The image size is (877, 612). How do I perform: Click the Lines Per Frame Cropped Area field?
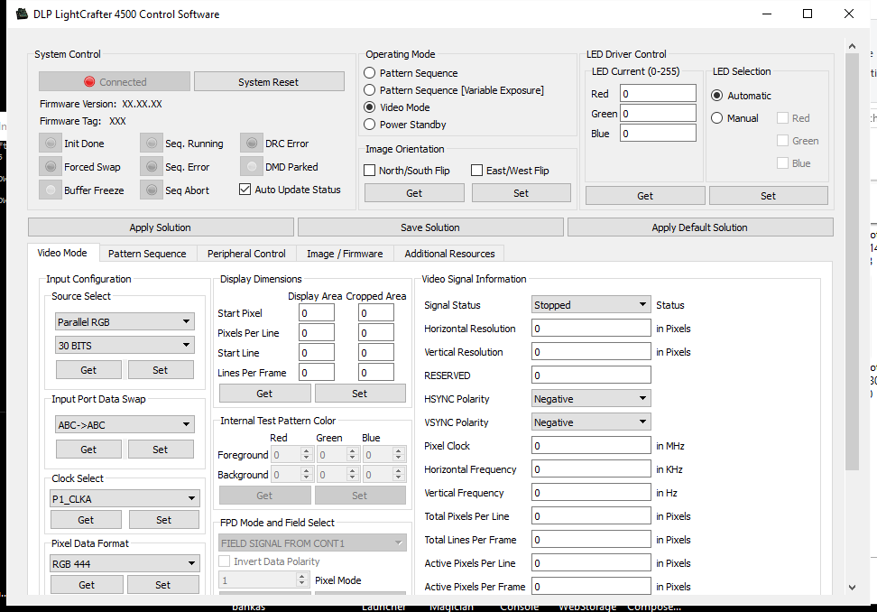[376, 373]
